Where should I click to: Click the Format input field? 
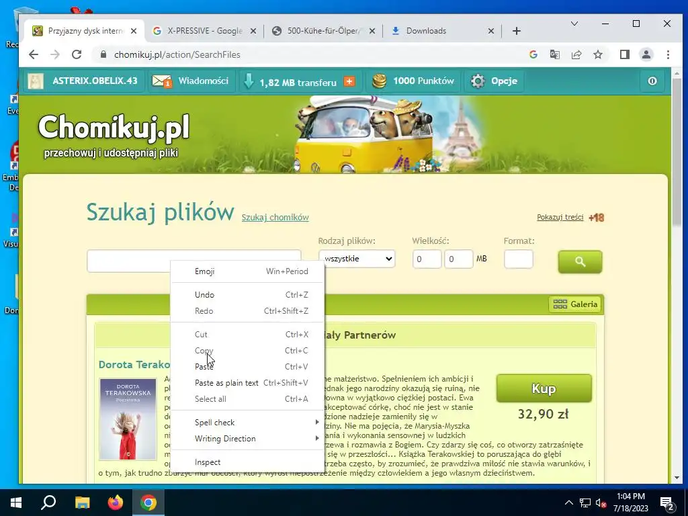click(x=519, y=259)
